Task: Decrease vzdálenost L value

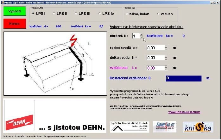Action: pos(166,69)
